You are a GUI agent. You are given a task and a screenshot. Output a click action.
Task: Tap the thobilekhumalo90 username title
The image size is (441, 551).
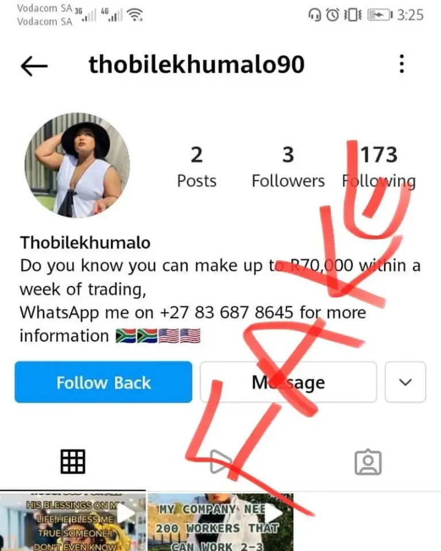(x=196, y=65)
